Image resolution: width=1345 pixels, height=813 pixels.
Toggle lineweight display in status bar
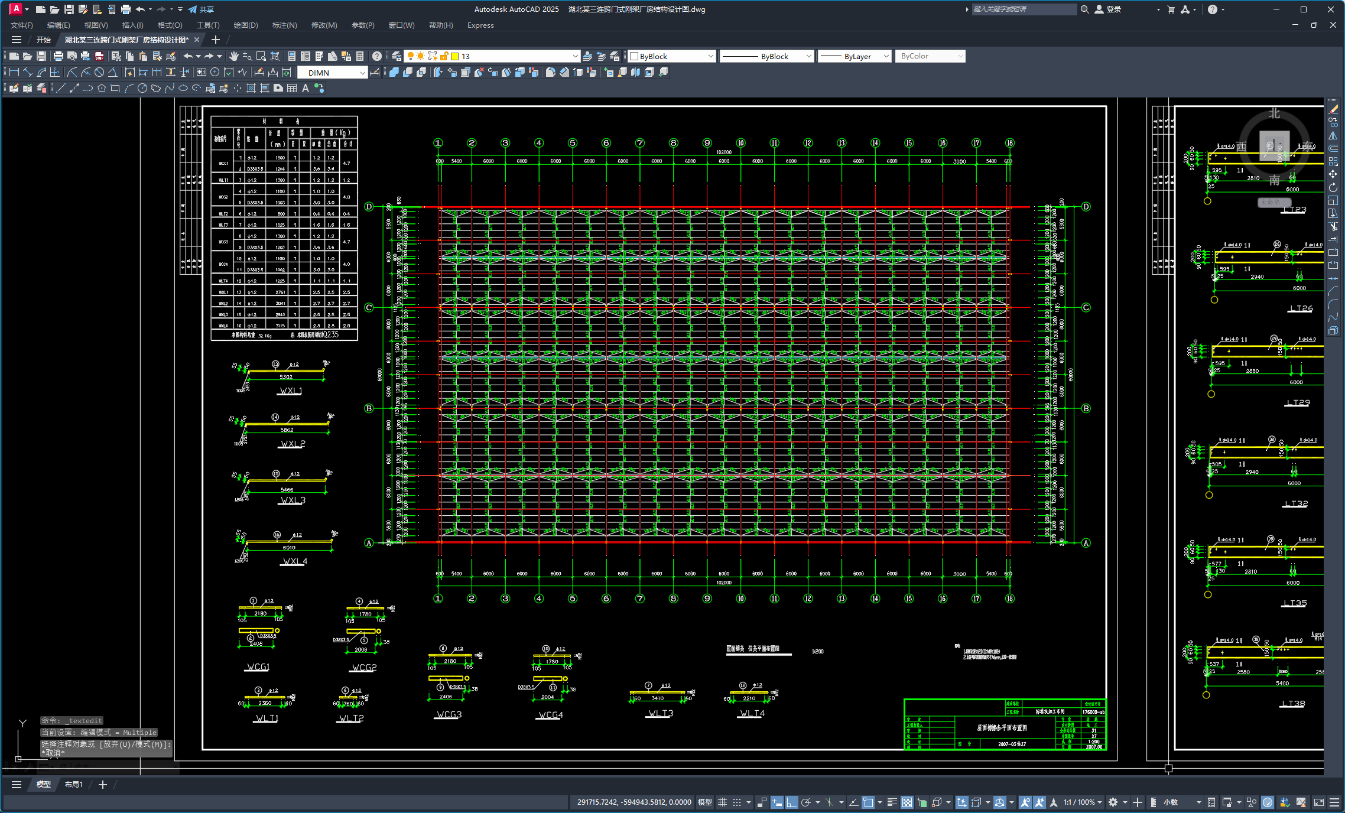[892, 802]
